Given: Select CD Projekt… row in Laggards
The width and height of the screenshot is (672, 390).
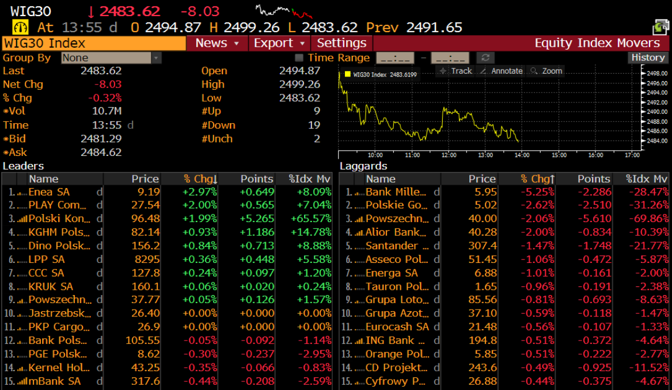Looking at the screenshot, I should pyautogui.click(x=504, y=368).
